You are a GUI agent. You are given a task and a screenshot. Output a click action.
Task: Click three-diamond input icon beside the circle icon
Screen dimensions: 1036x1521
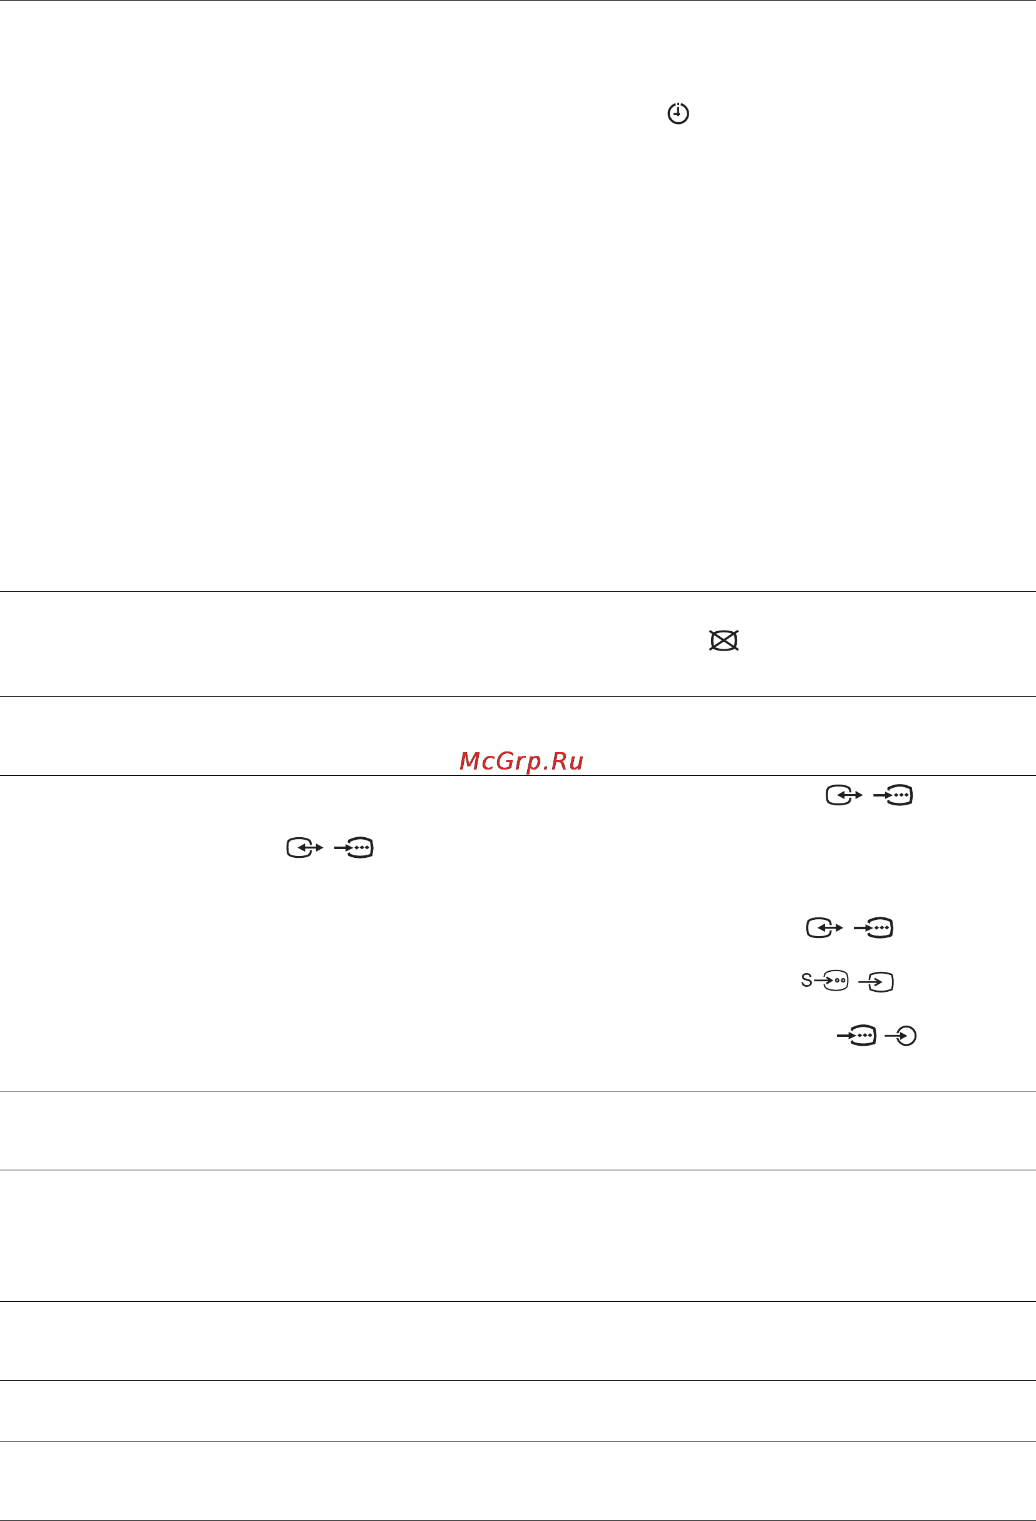(x=857, y=1035)
